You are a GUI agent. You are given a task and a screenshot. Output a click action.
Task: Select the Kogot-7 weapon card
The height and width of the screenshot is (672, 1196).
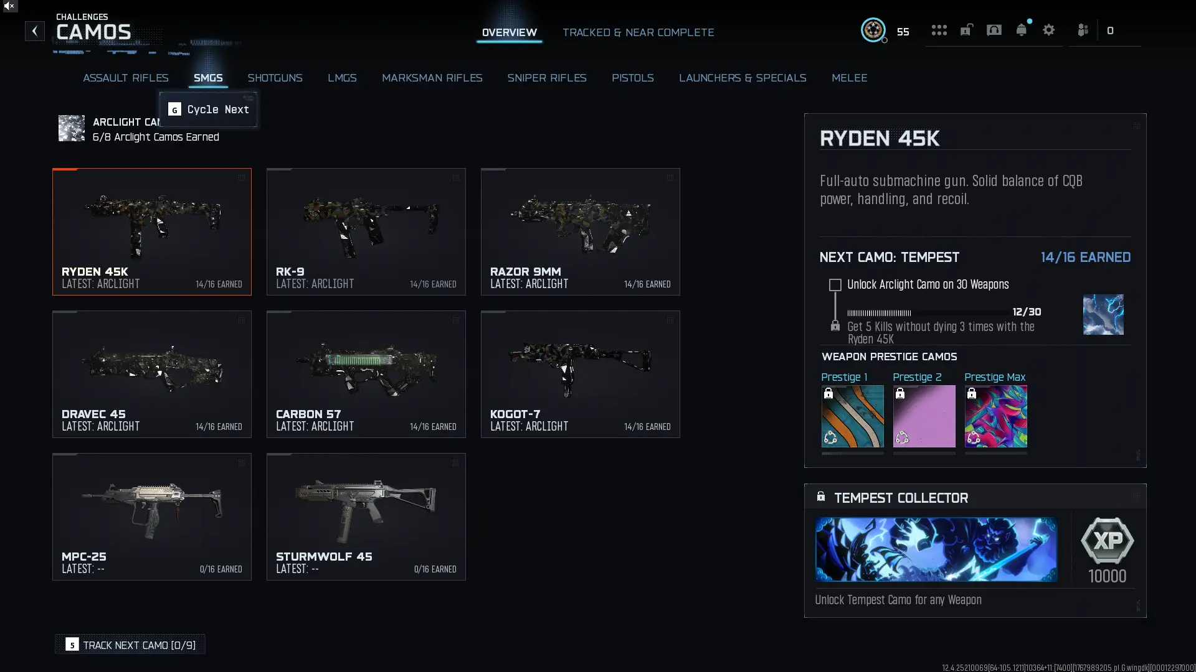coord(580,374)
